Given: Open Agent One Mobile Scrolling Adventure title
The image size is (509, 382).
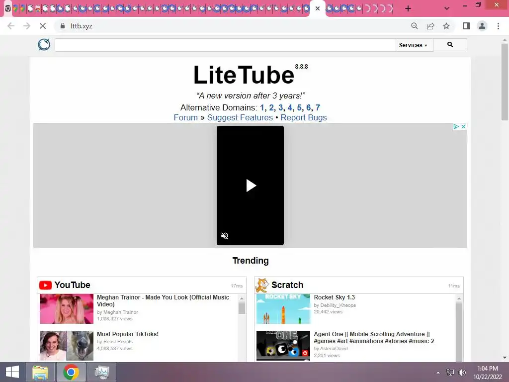Looking at the screenshot, I should 374,338.
